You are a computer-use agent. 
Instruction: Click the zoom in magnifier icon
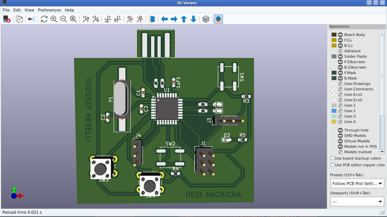tap(54, 19)
